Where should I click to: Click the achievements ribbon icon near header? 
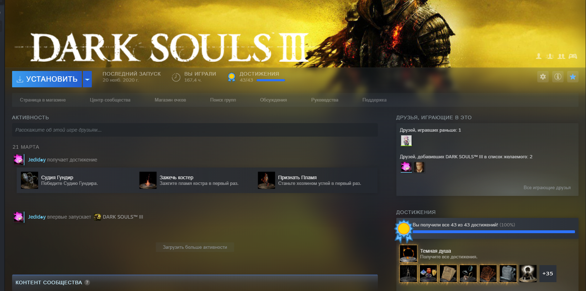[232, 77]
